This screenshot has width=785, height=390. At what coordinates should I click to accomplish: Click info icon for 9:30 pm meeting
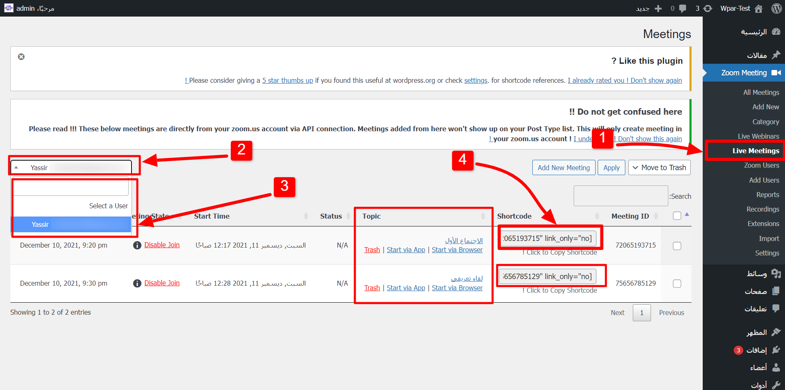(137, 283)
